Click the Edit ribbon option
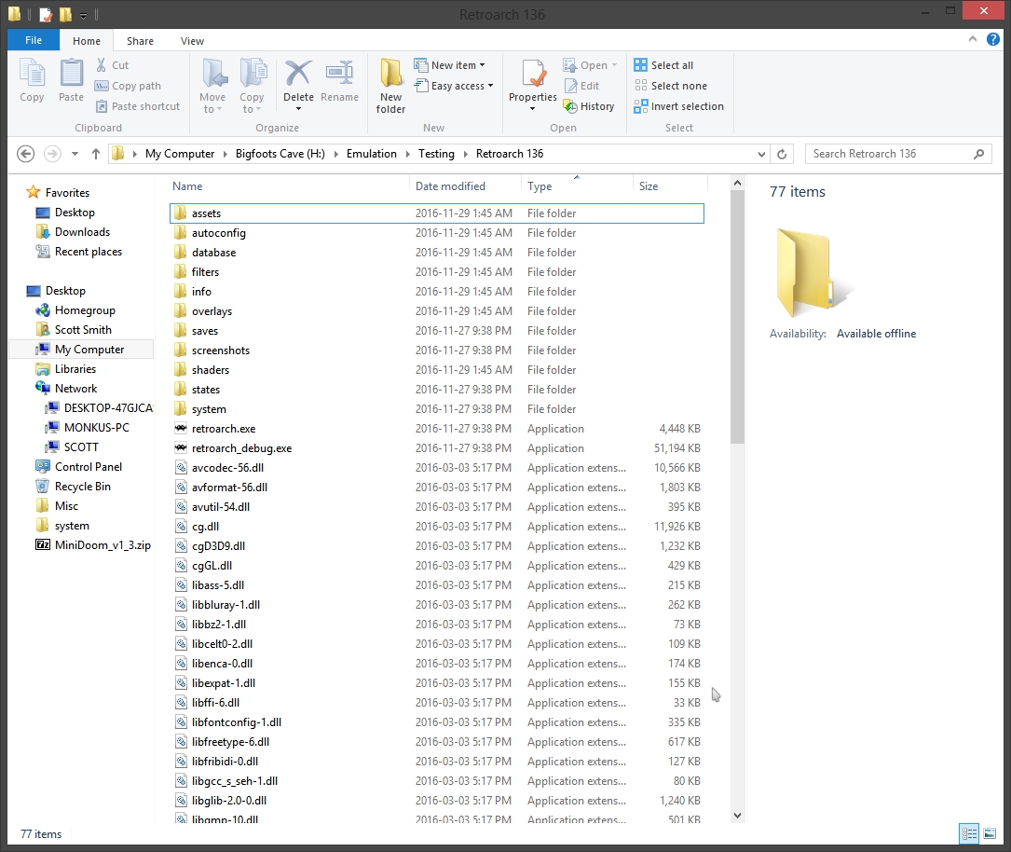 [x=581, y=86]
